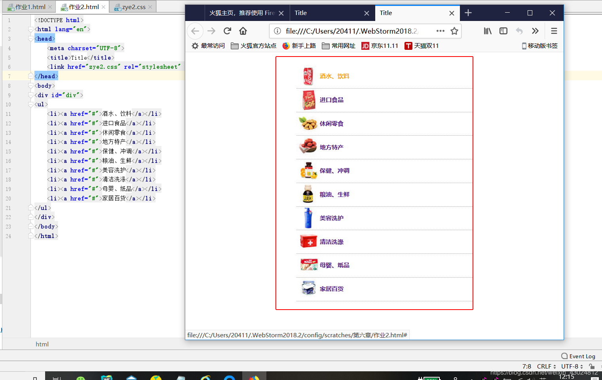Click the blue bottle product image

[308, 218]
